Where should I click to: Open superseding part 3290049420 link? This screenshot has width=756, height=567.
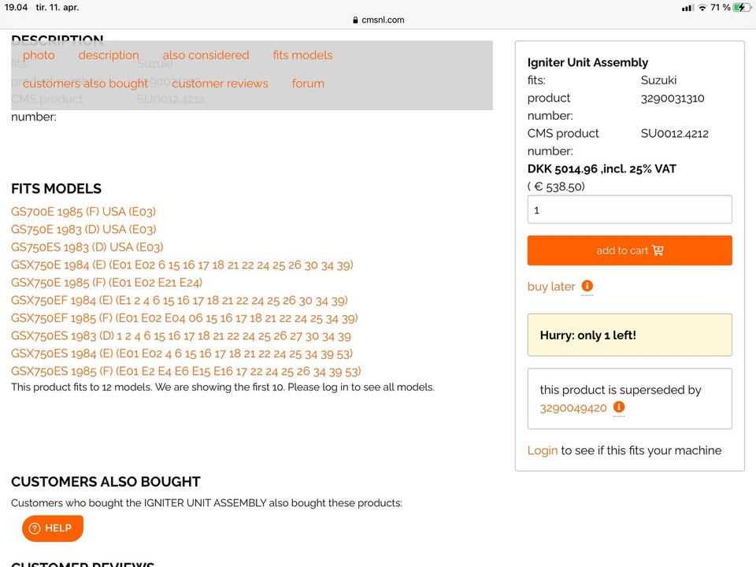pyautogui.click(x=573, y=408)
